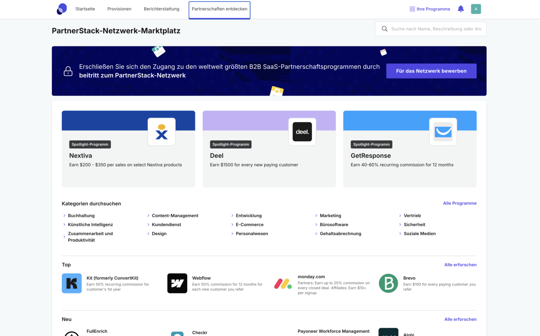Click the monday.com program title
540x336 pixels.
click(311, 277)
